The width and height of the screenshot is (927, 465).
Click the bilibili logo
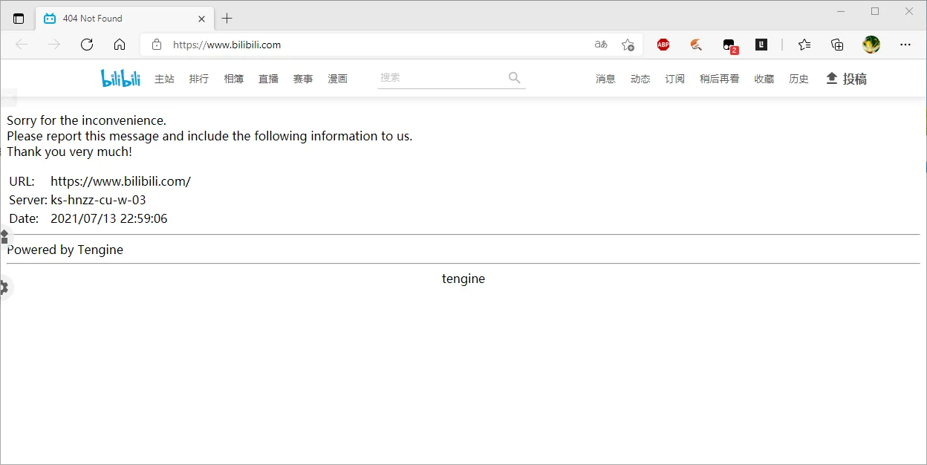[120, 78]
